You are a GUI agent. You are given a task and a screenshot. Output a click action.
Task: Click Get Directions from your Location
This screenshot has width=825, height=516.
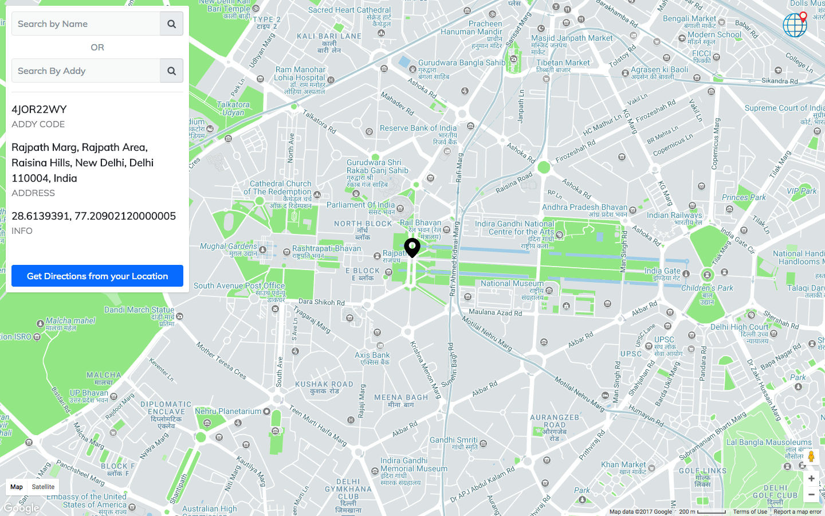pyautogui.click(x=97, y=276)
